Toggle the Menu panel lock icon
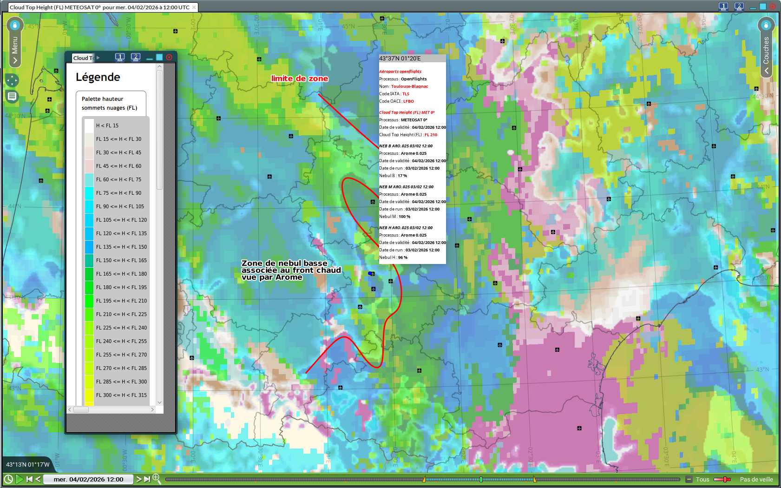 pos(15,25)
